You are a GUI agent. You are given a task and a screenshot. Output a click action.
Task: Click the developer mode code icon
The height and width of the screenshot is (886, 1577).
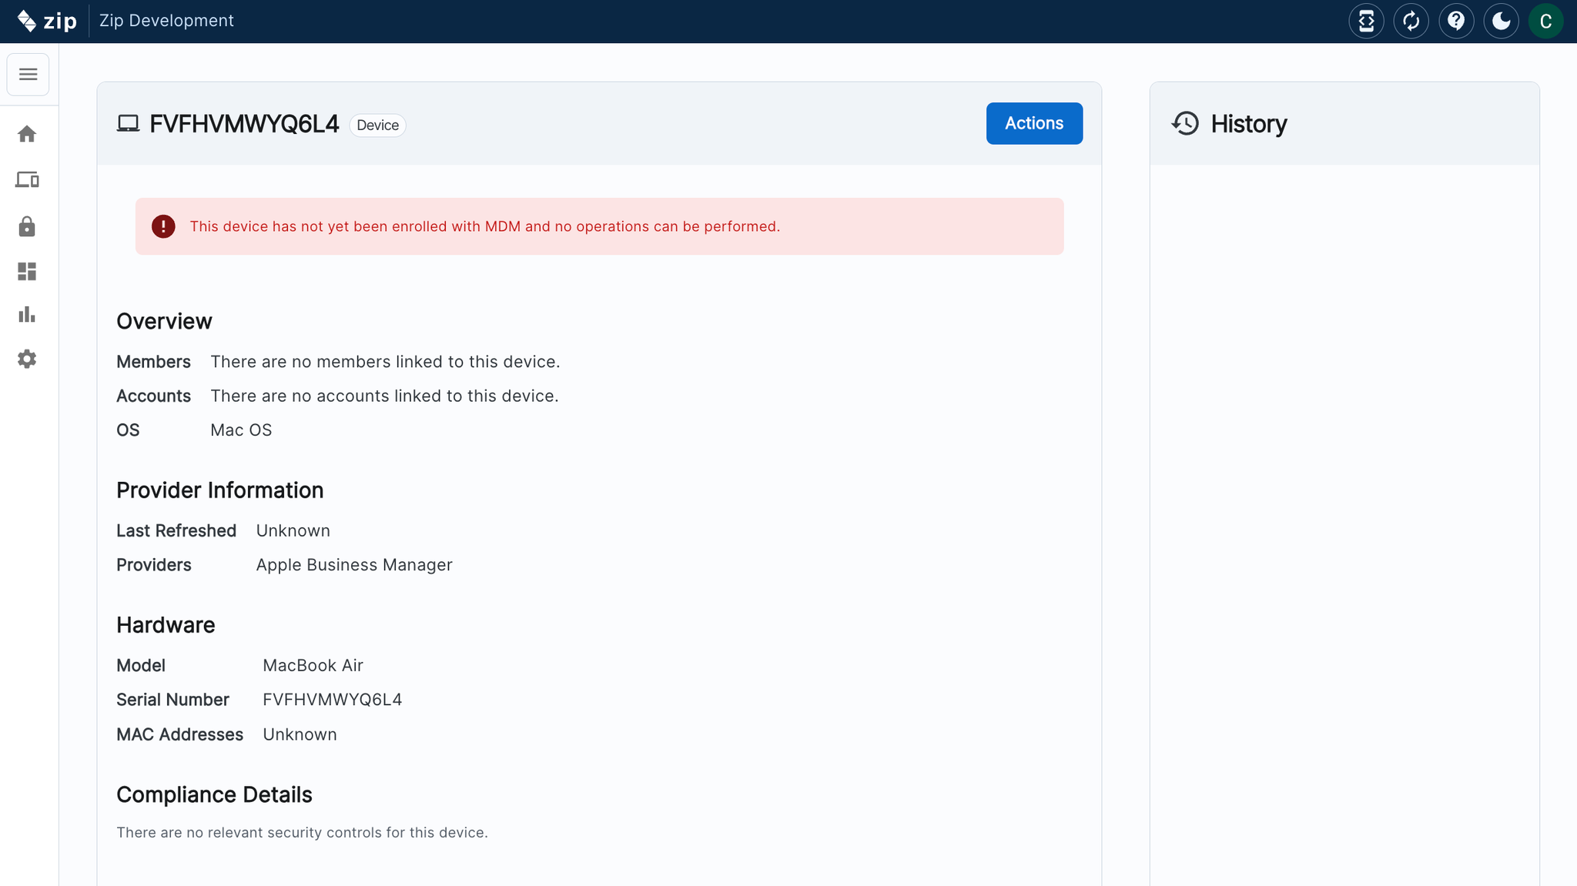tap(1366, 21)
